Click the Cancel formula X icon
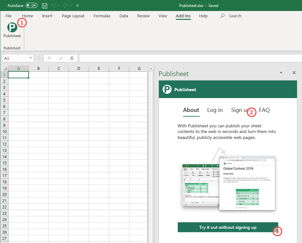Viewport: 302px width, 243px height. 49,58
